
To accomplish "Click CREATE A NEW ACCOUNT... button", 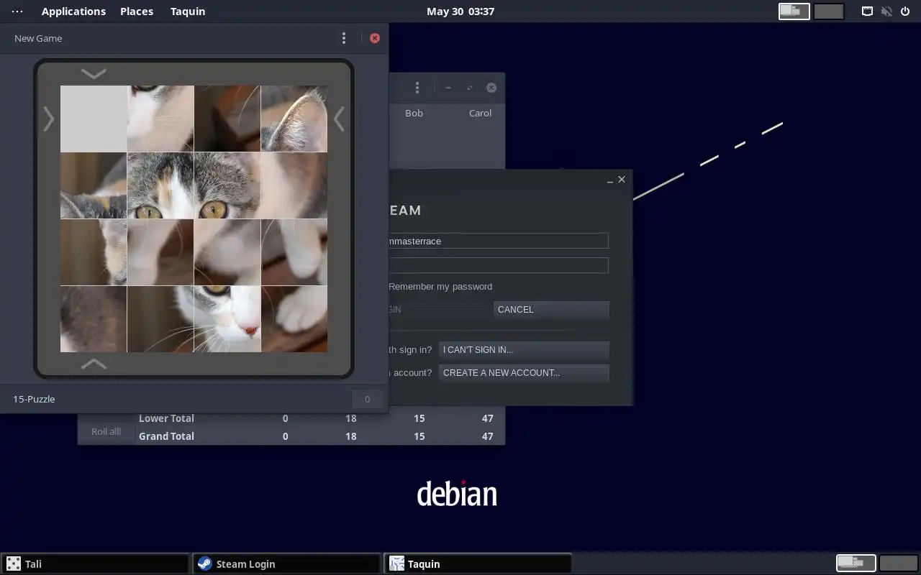I will coord(524,373).
